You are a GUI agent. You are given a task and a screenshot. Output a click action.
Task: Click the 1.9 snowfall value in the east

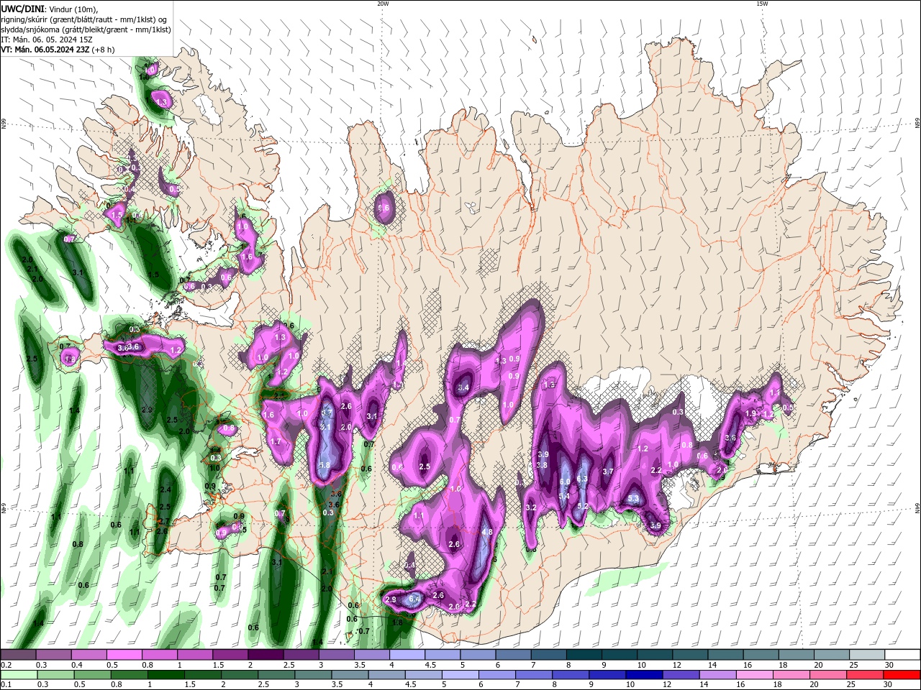pyautogui.click(x=750, y=414)
